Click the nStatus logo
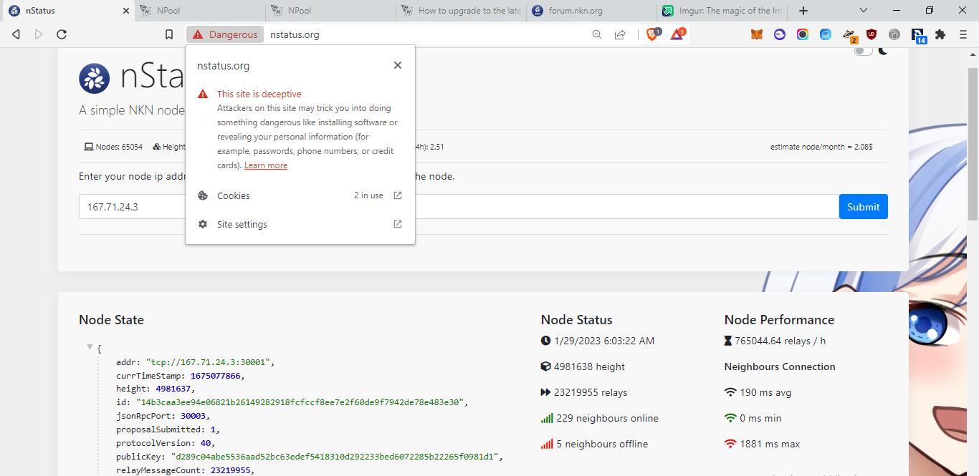 [95, 78]
